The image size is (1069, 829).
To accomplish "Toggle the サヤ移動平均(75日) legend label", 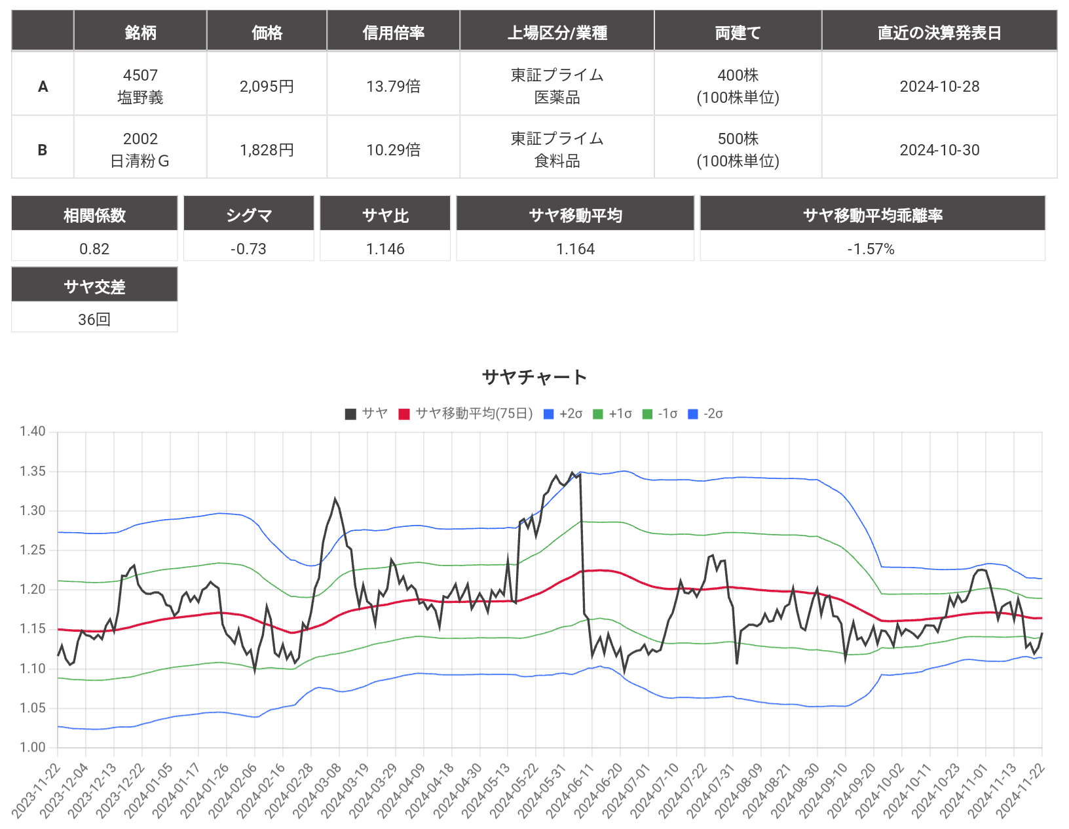I will (x=474, y=414).
